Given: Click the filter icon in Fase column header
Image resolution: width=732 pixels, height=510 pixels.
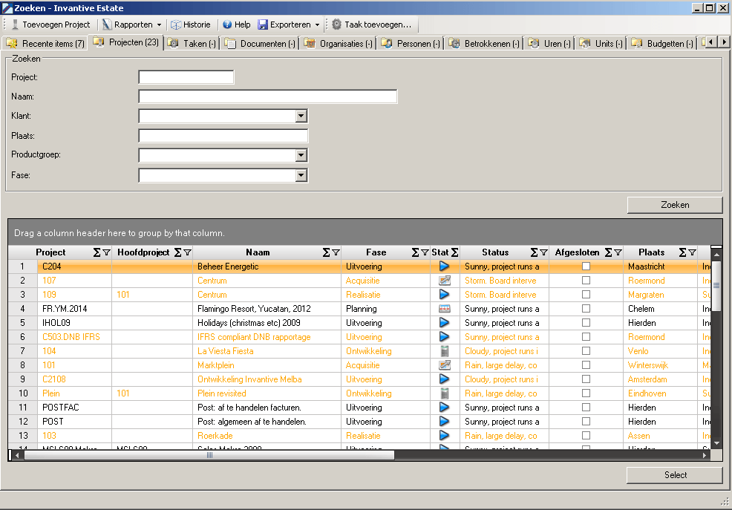Looking at the screenshot, I should [425, 252].
